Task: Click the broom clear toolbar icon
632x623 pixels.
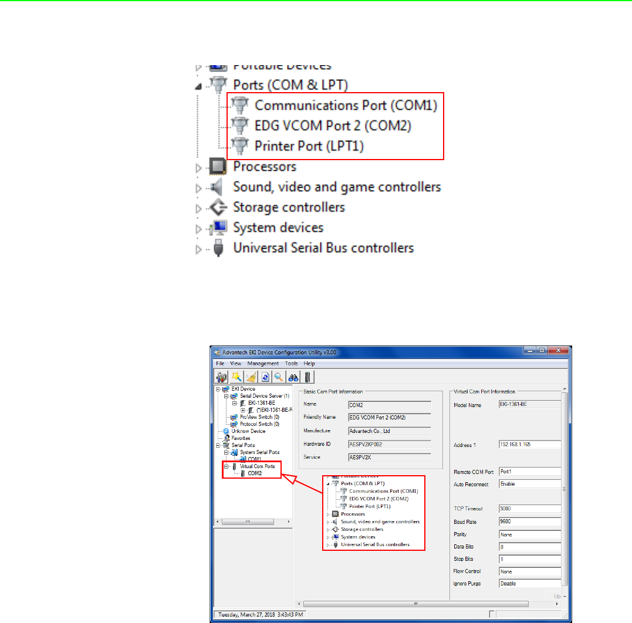Action: [x=251, y=377]
